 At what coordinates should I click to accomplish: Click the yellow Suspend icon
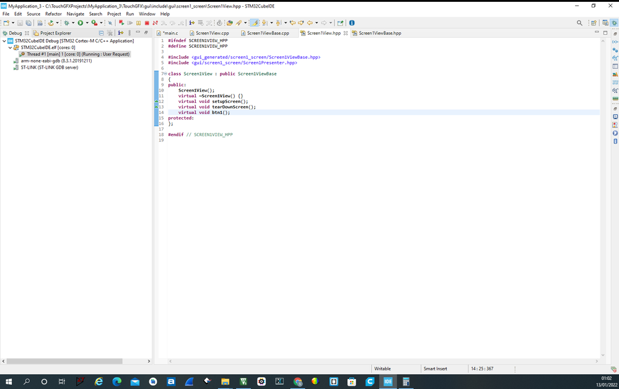[138, 23]
